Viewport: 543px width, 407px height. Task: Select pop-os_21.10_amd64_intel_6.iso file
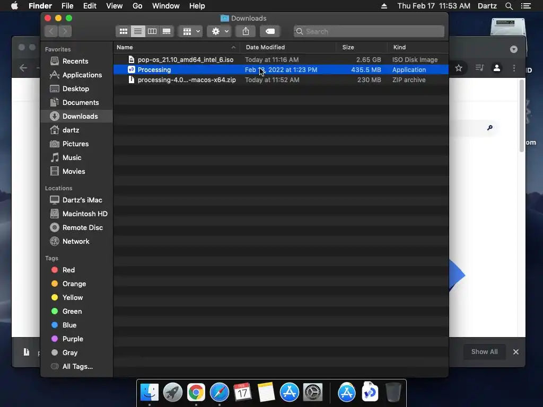point(281,60)
